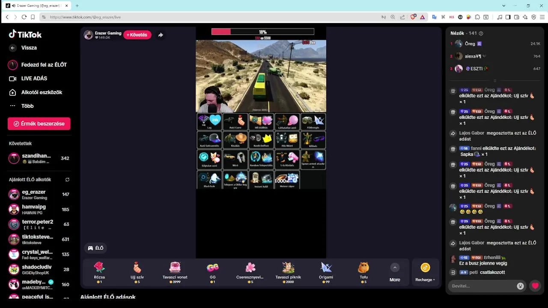This screenshot has height=308, width=548.
Task: Open Fedezd fel az ÉLŐT
Action: (x=38, y=65)
